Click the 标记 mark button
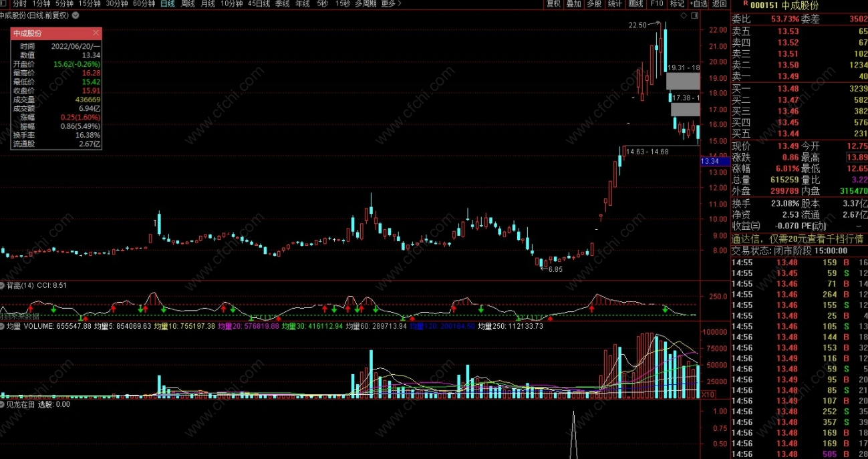 678,4
